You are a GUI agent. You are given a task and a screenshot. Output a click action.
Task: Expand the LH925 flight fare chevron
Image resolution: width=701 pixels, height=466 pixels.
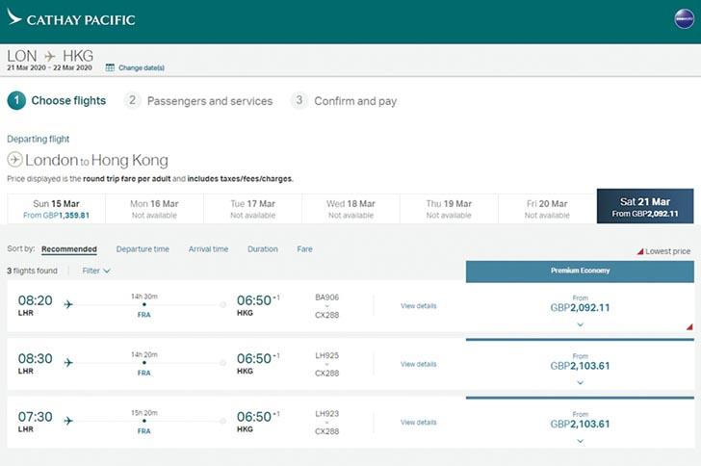(x=580, y=382)
